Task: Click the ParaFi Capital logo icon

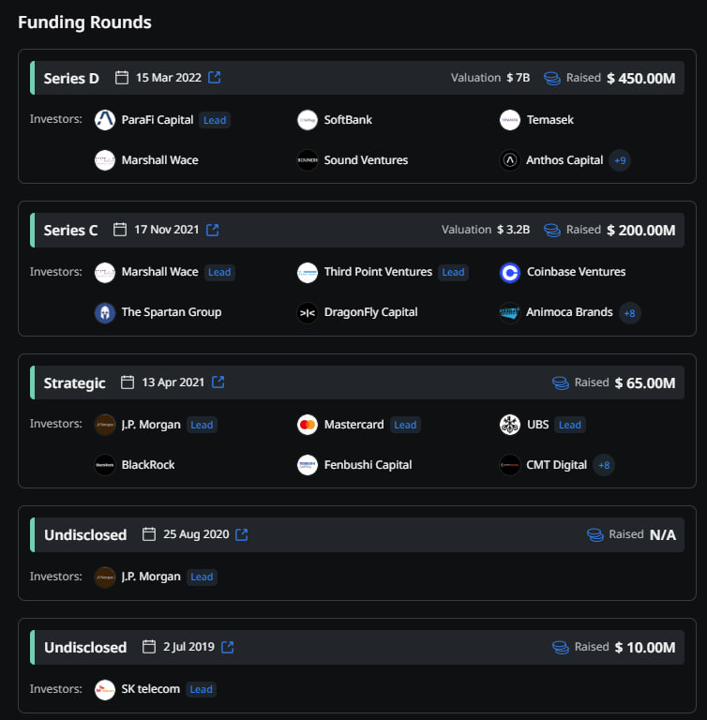Action: click(x=105, y=120)
